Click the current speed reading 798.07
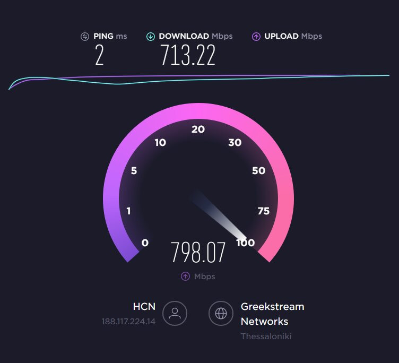This screenshot has height=363, width=399. pyautogui.click(x=198, y=252)
